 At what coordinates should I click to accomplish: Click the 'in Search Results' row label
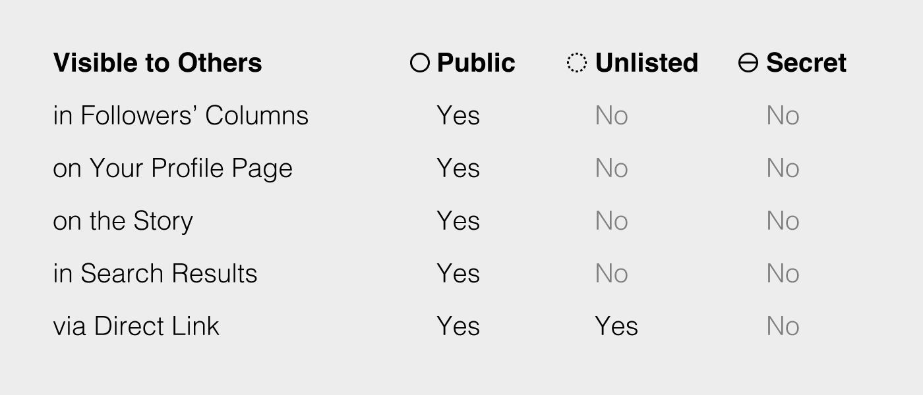click(x=155, y=274)
